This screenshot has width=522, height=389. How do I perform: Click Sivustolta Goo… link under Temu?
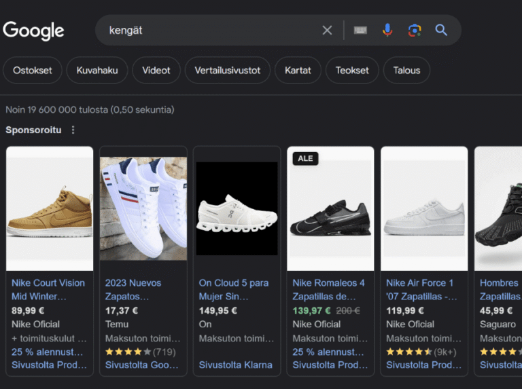[142, 365]
